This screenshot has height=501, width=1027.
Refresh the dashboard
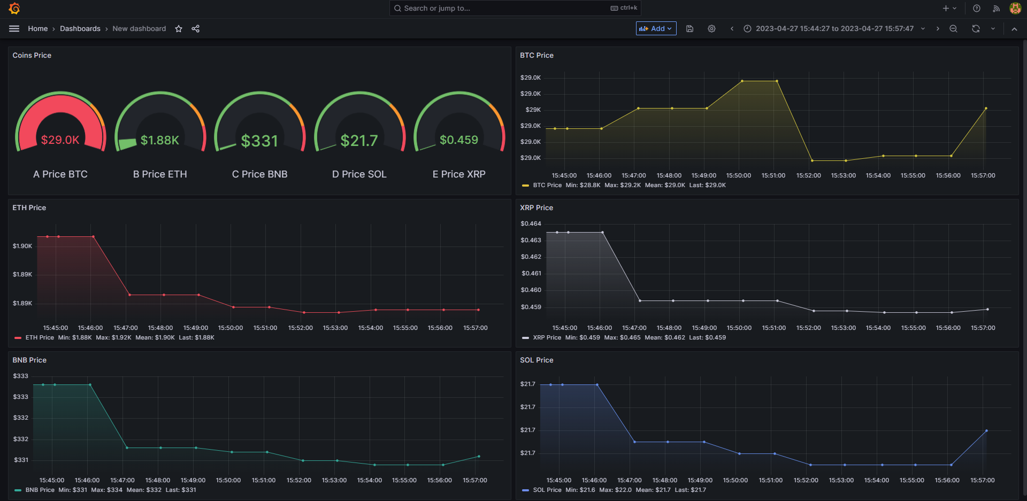976,29
